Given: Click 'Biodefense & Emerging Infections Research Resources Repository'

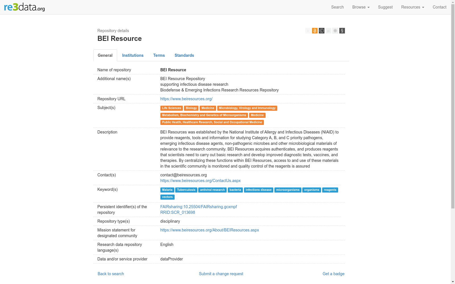Looking at the screenshot, I should [x=220, y=90].
